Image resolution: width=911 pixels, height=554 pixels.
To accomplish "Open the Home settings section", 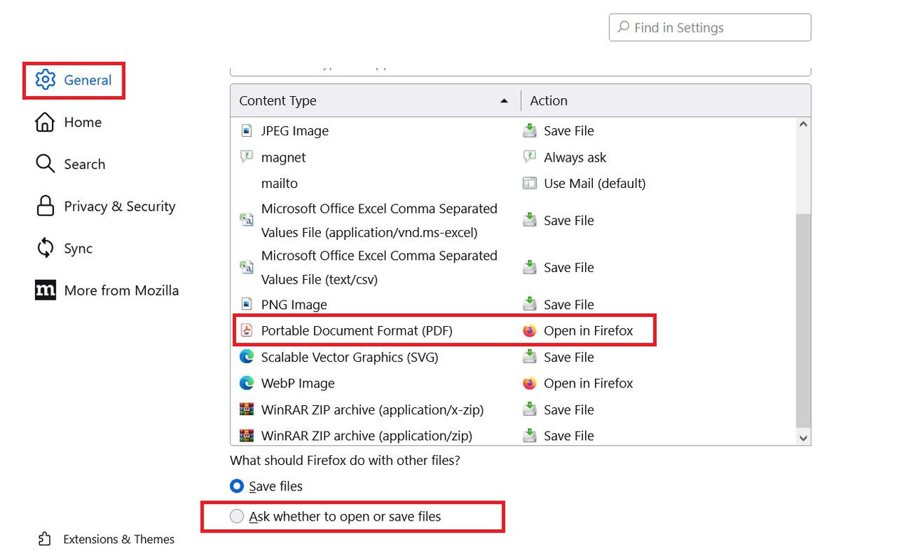I will (83, 122).
